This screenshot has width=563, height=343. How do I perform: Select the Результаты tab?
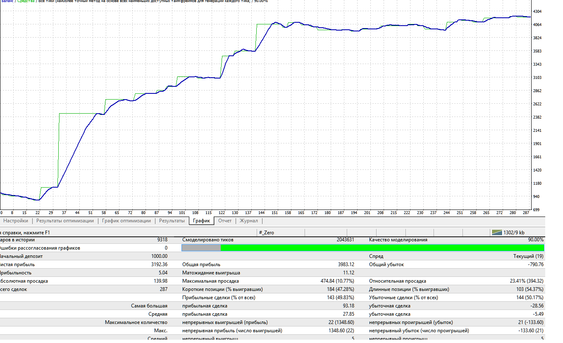coord(172,221)
